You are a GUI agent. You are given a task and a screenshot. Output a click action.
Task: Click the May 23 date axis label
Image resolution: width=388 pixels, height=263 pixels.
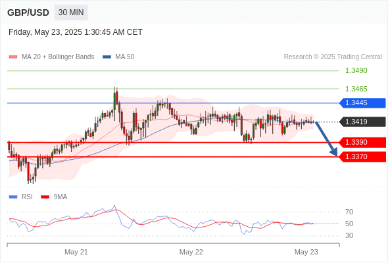click(306, 252)
